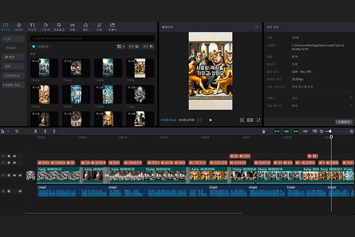Undo the last edit
The height and width of the screenshot is (237, 355).
click(x=17, y=131)
